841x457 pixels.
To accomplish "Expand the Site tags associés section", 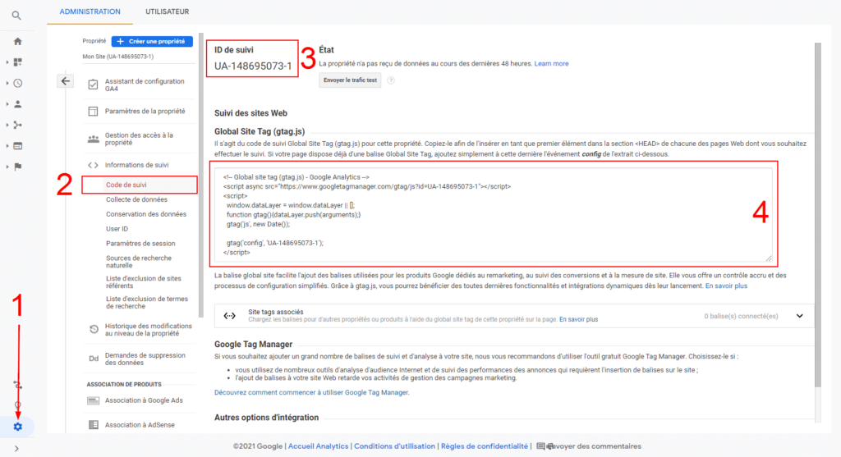I will coord(800,315).
